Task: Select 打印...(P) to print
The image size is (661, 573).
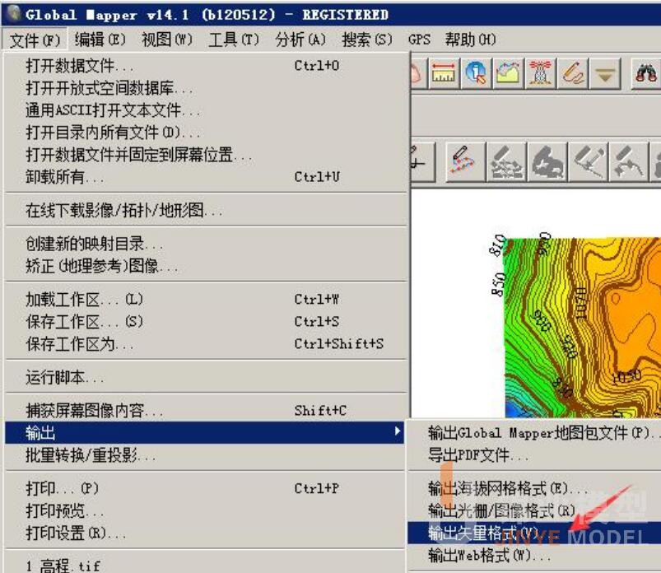Action: [x=206, y=488]
